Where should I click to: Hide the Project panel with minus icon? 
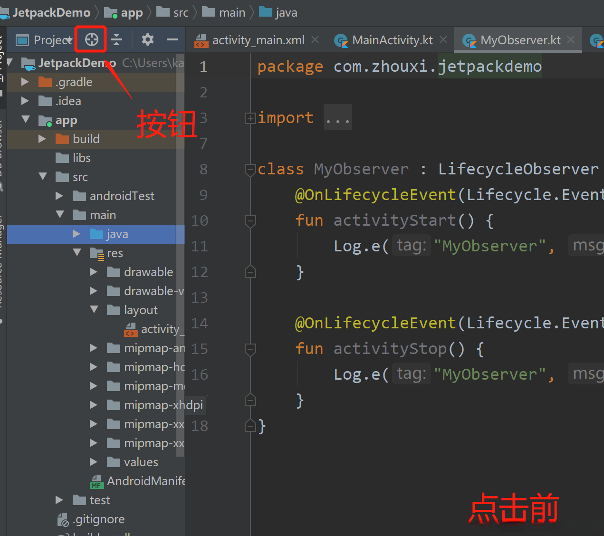point(173,39)
